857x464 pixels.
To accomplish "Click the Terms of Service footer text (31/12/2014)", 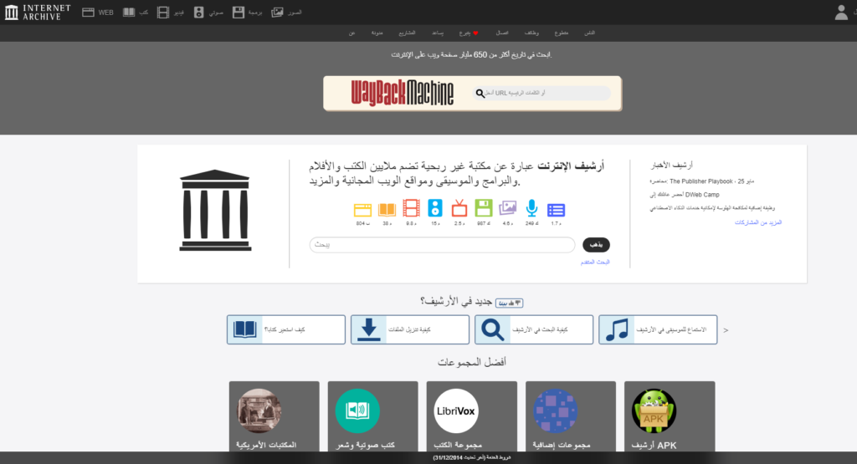I will (x=472, y=457).
